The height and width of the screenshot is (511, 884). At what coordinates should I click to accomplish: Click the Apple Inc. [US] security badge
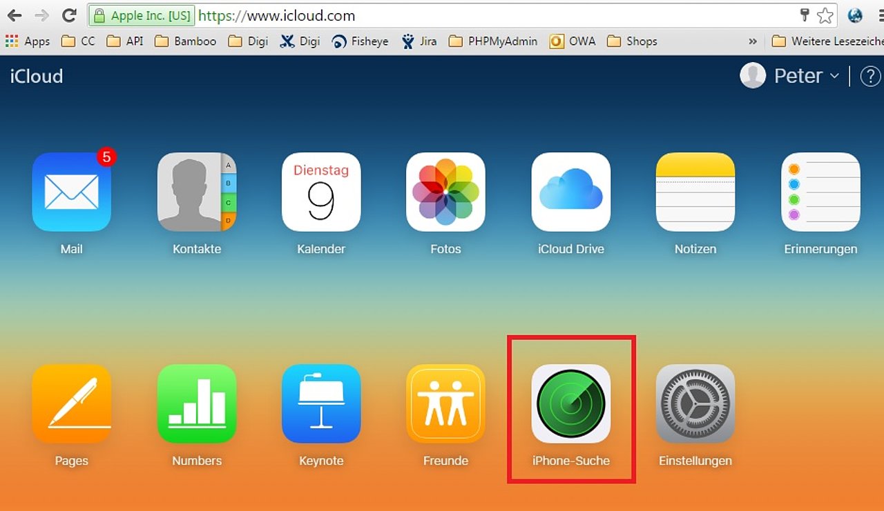[x=143, y=15]
